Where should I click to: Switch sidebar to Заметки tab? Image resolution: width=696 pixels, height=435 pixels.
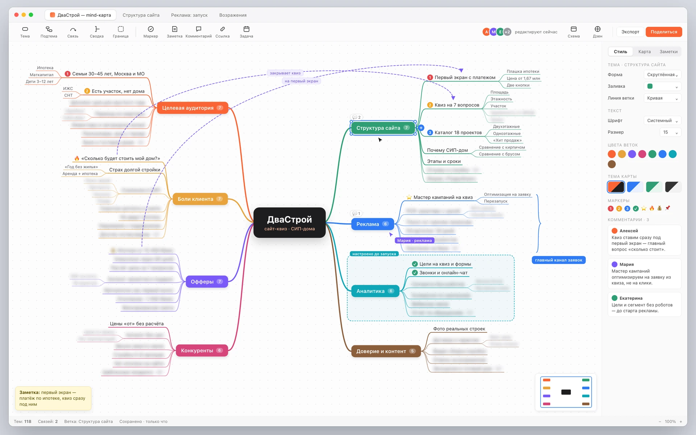[x=668, y=52]
